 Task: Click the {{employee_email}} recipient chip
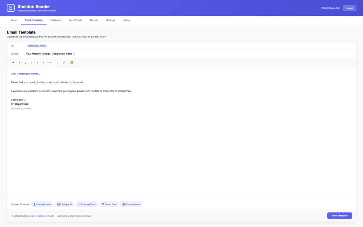37,46
